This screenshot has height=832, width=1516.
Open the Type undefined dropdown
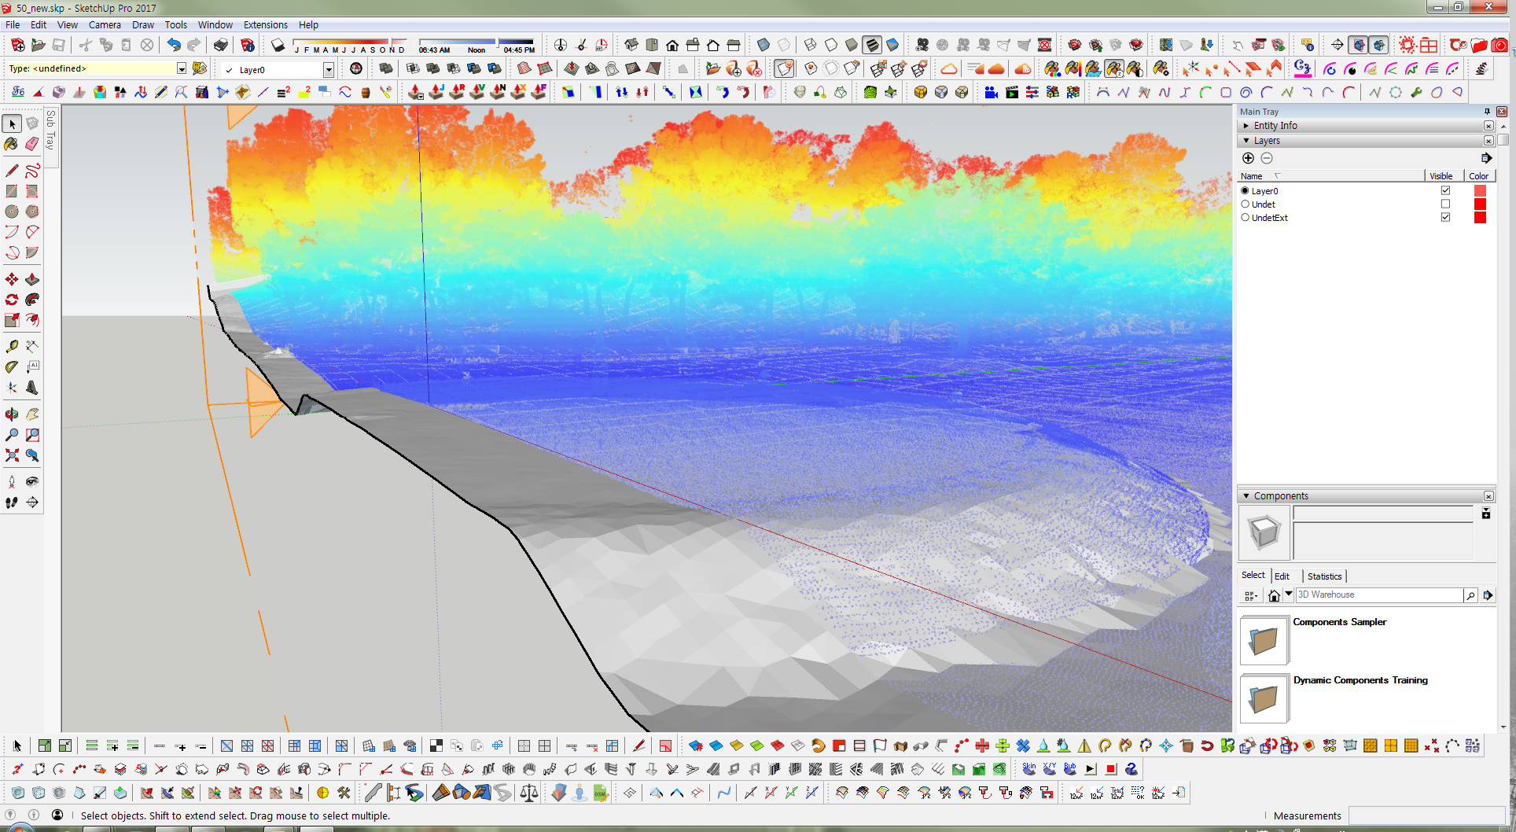(x=182, y=68)
